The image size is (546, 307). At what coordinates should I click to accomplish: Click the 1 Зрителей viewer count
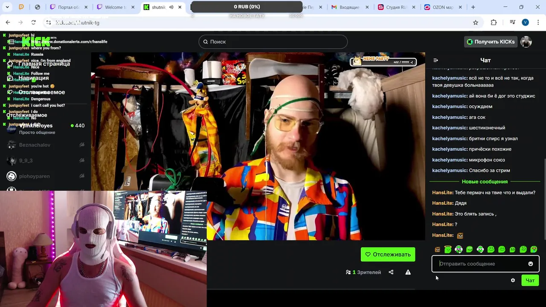tap(363, 272)
